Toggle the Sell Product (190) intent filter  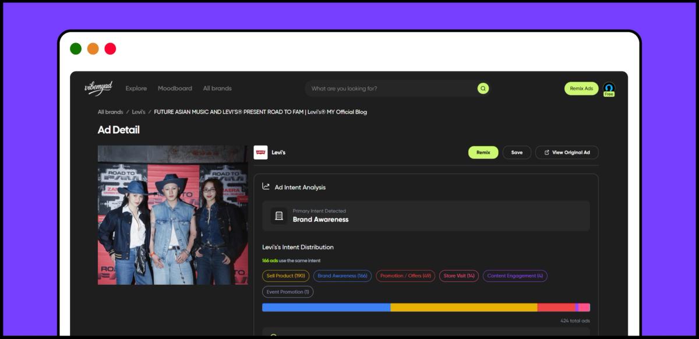(x=286, y=276)
